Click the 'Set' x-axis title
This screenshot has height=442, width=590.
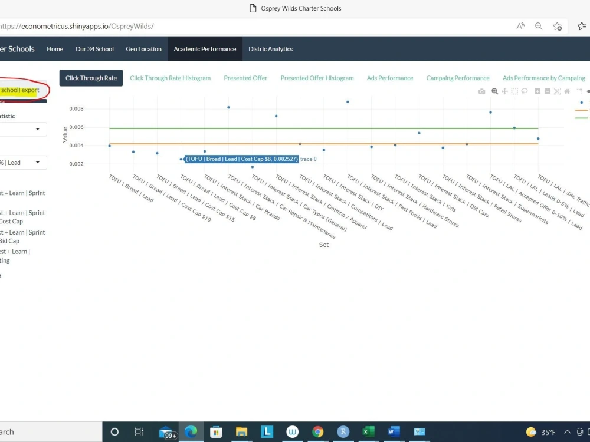click(x=324, y=245)
